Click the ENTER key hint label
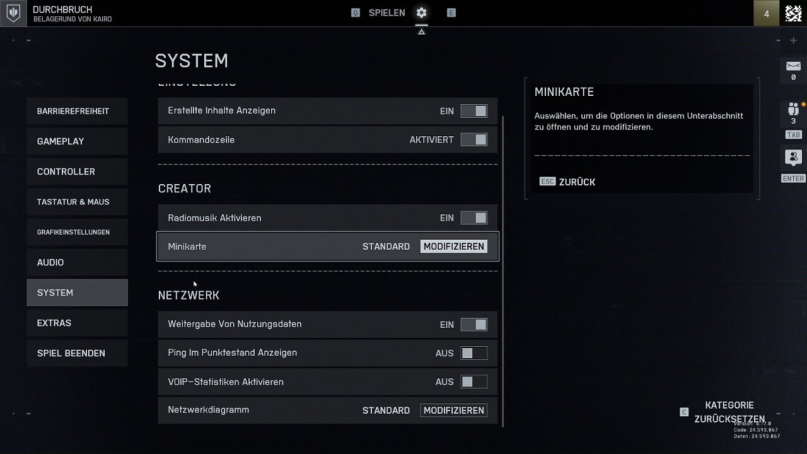807x454 pixels. pyautogui.click(x=793, y=178)
